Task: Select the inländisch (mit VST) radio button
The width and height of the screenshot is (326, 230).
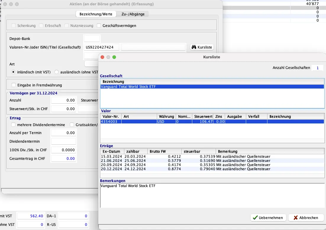Action: pyautogui.click(x=13, y=72)
